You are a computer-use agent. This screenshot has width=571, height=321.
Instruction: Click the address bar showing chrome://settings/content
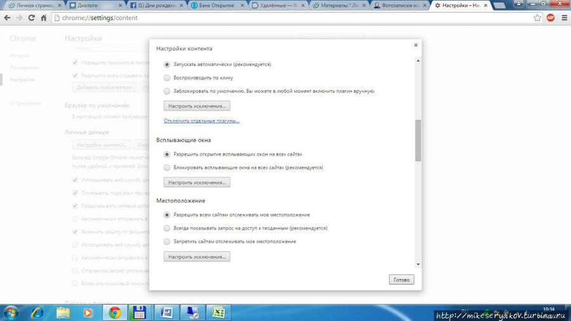tap(285, 18)
